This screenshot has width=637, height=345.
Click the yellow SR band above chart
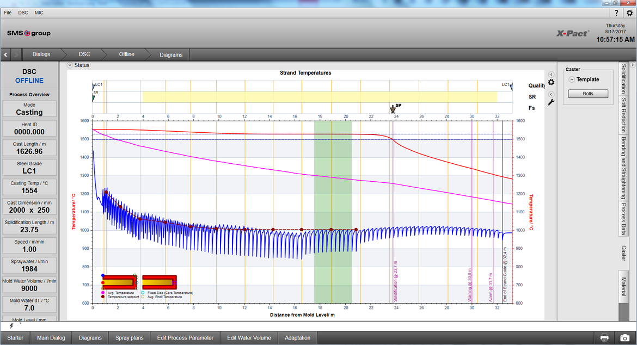320,97
